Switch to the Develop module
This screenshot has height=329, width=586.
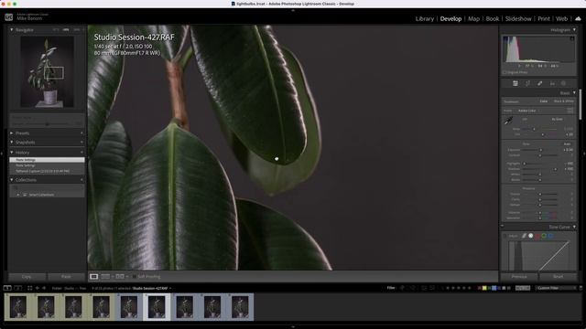pos(450,18)
